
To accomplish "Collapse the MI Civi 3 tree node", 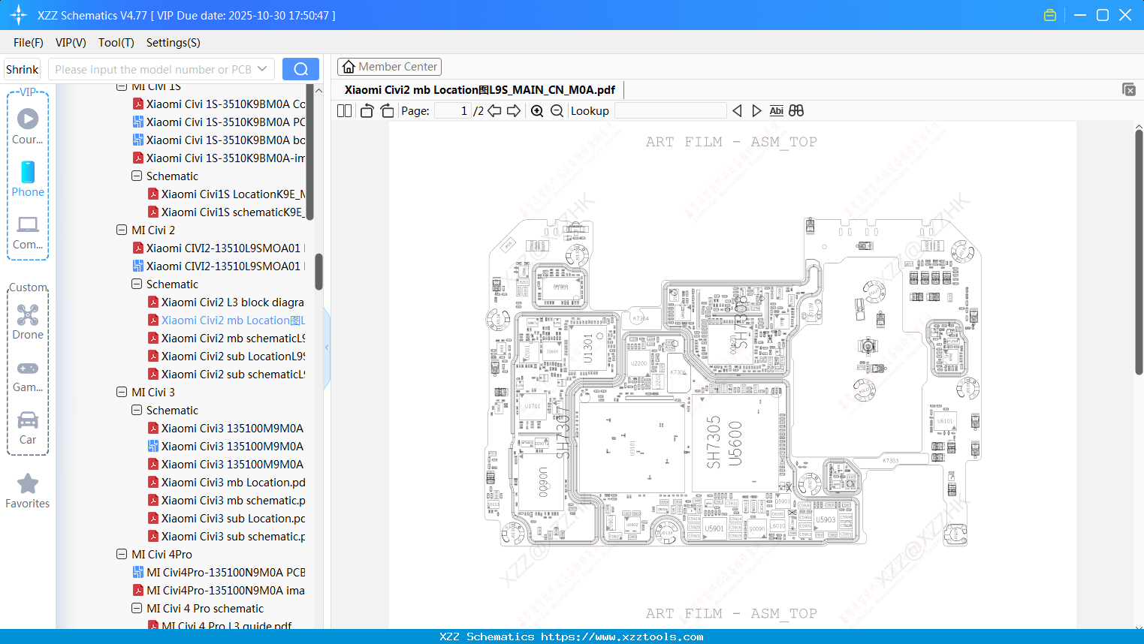I will pos(121,392).
